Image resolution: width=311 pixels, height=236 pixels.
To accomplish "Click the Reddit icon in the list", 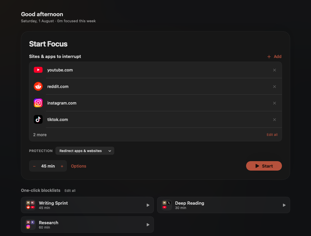I will coord(38,86).
